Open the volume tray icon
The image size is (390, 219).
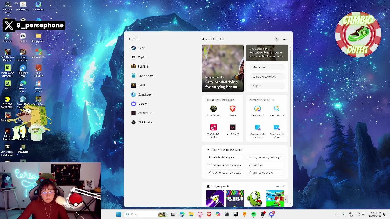(x=363, y=214)
